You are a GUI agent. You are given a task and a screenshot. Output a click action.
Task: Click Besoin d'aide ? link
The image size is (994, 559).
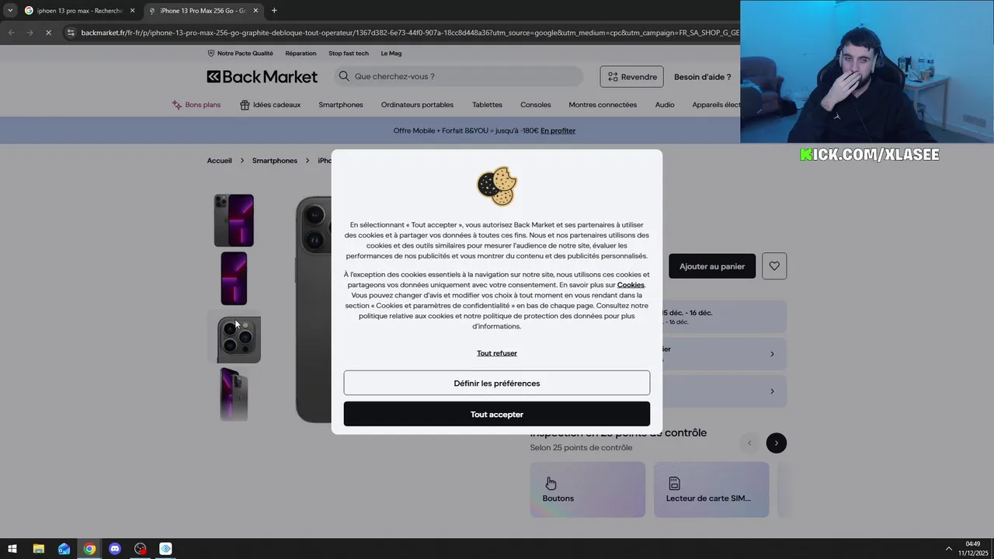point(702,77)
